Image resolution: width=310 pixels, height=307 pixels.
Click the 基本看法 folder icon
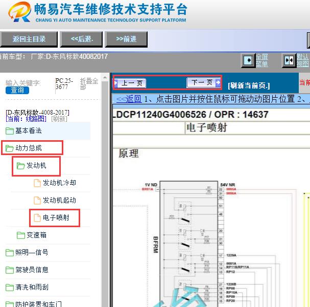tap(10, 131)
